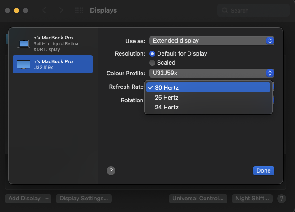The height and width of the screenshot is (212, 295).
Task: Click the U32J59x monitor icon
Action: tap(24, 64)
